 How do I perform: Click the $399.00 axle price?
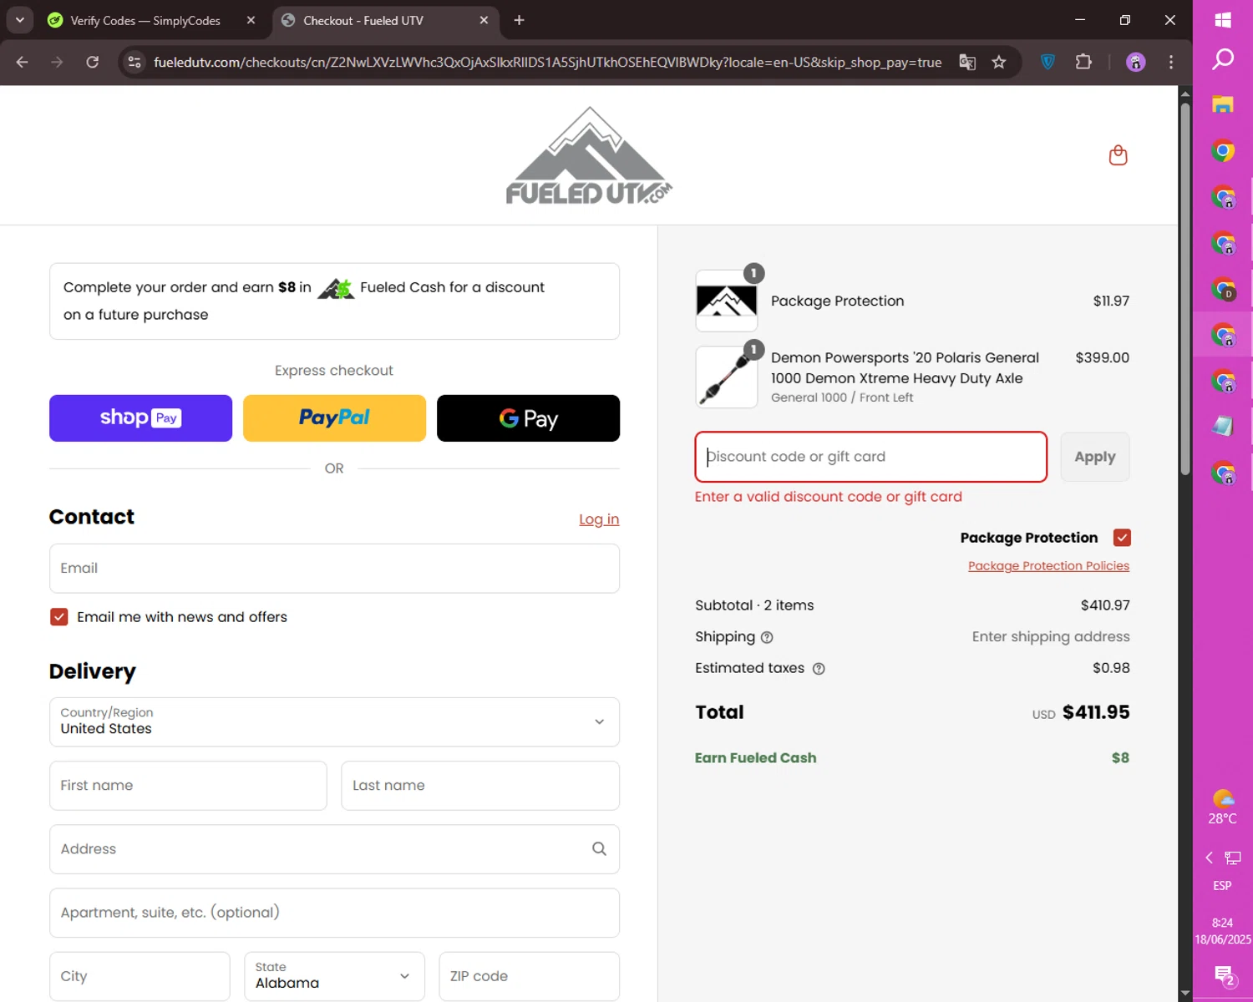tap(1102, 357)
